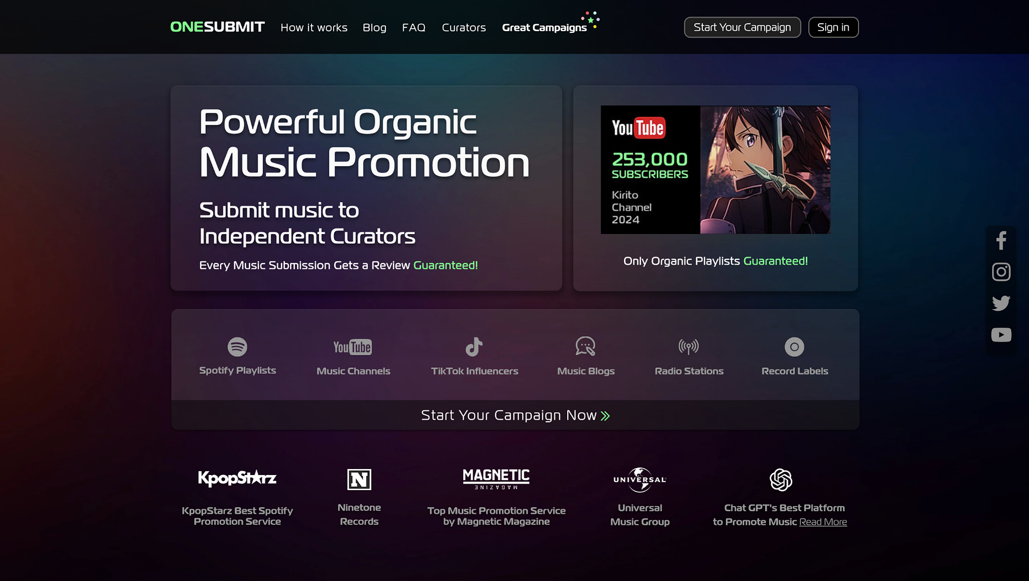The height and width of the screenshot is (581, 1029).
Task: Select the Music Blogs chat icon
Action: click(586, 346)
